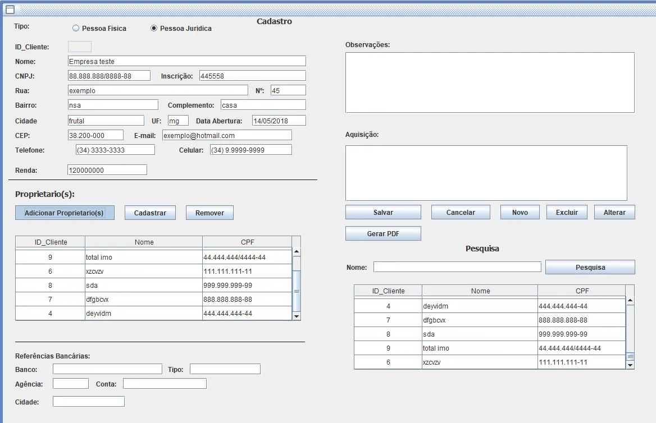This screenshot has width=656, height=423.
Task: Click the Cadastrar button
Action: [x=150, y=213]
